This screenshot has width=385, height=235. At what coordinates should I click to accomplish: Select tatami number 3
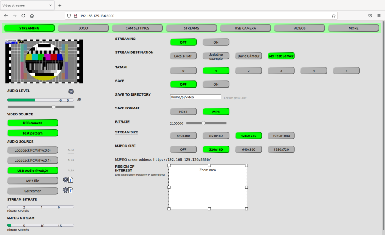click(281, 70)
